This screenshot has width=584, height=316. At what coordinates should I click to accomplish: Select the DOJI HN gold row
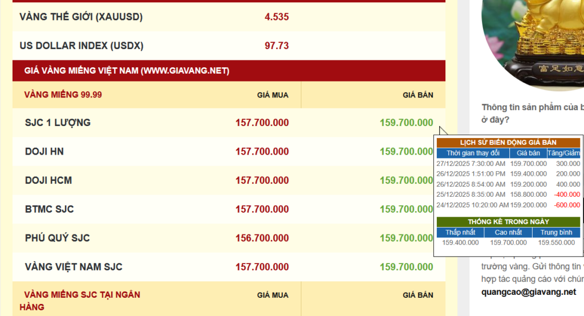[x=44, y=152]
